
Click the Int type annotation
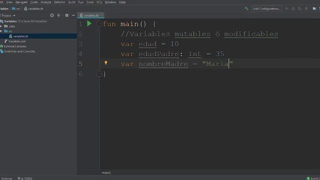[x=194, y=54]
